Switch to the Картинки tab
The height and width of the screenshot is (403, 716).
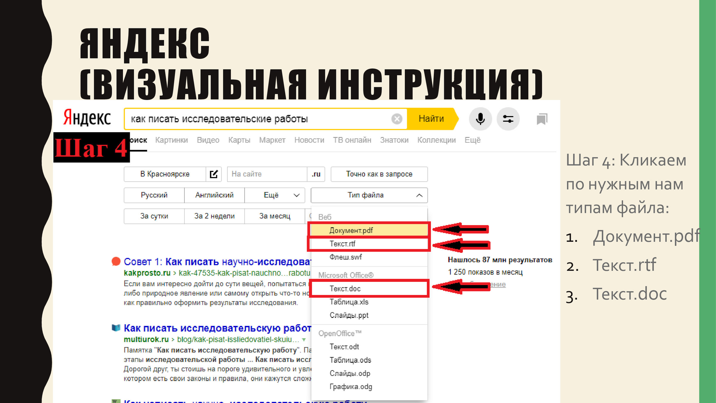tap(172, 140)
